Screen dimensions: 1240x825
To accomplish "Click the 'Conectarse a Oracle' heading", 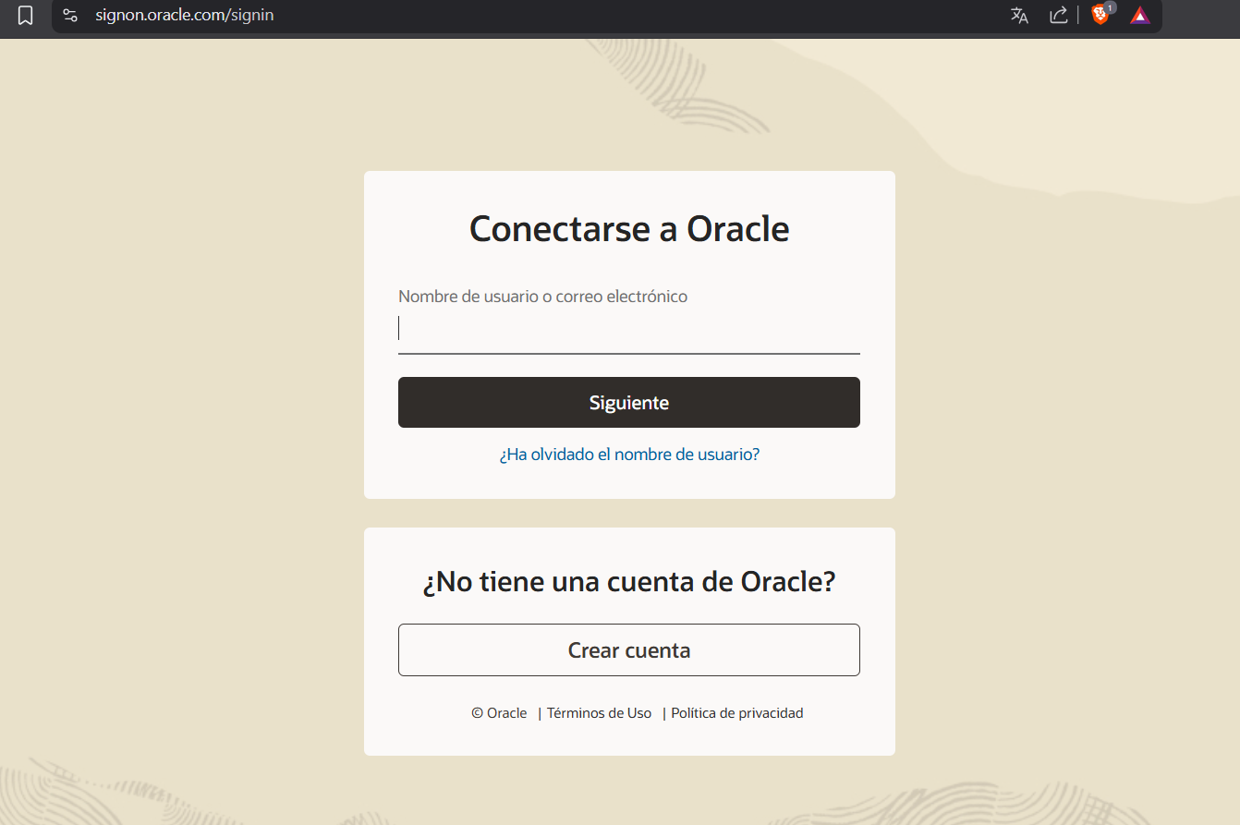I will coord(629,228).
